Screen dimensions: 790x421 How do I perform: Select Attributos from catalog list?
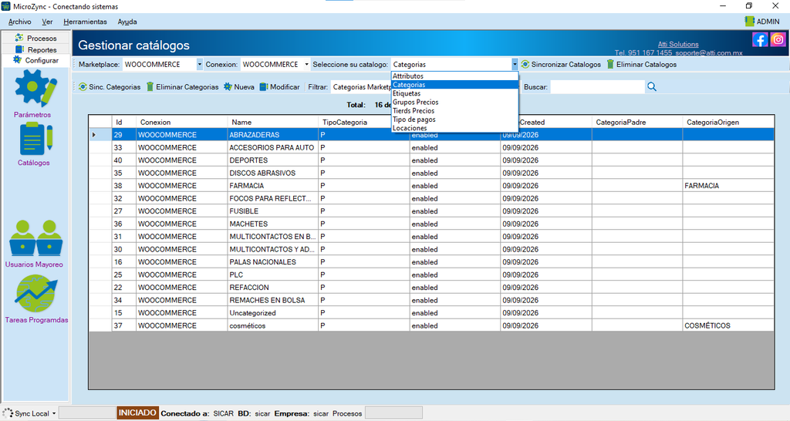tap(454, 76)
